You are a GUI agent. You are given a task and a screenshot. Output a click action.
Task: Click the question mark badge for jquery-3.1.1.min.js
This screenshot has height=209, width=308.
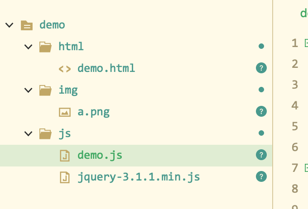[x=261, y=176]
